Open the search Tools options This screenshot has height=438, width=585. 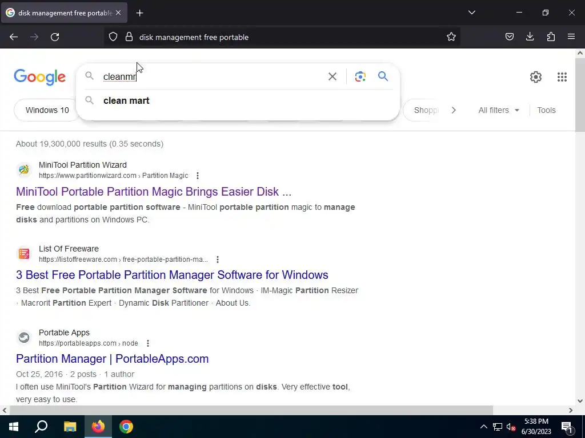tap(546, 110)
